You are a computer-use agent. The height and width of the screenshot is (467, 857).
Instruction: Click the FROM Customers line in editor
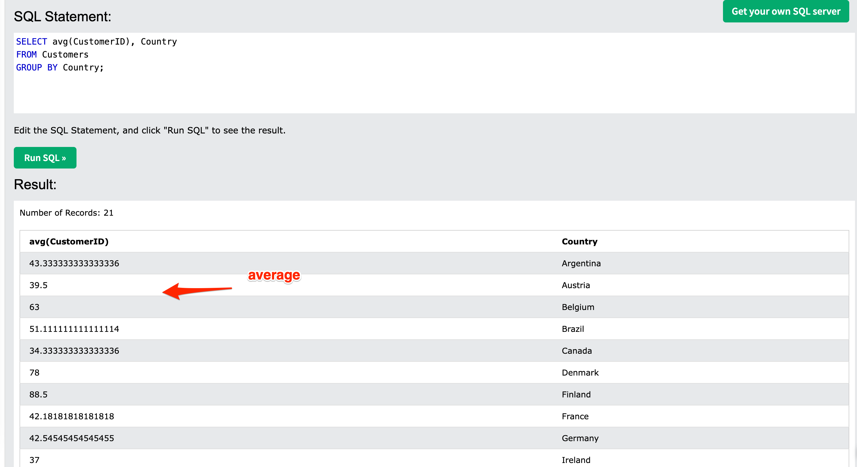pos(52,55)
